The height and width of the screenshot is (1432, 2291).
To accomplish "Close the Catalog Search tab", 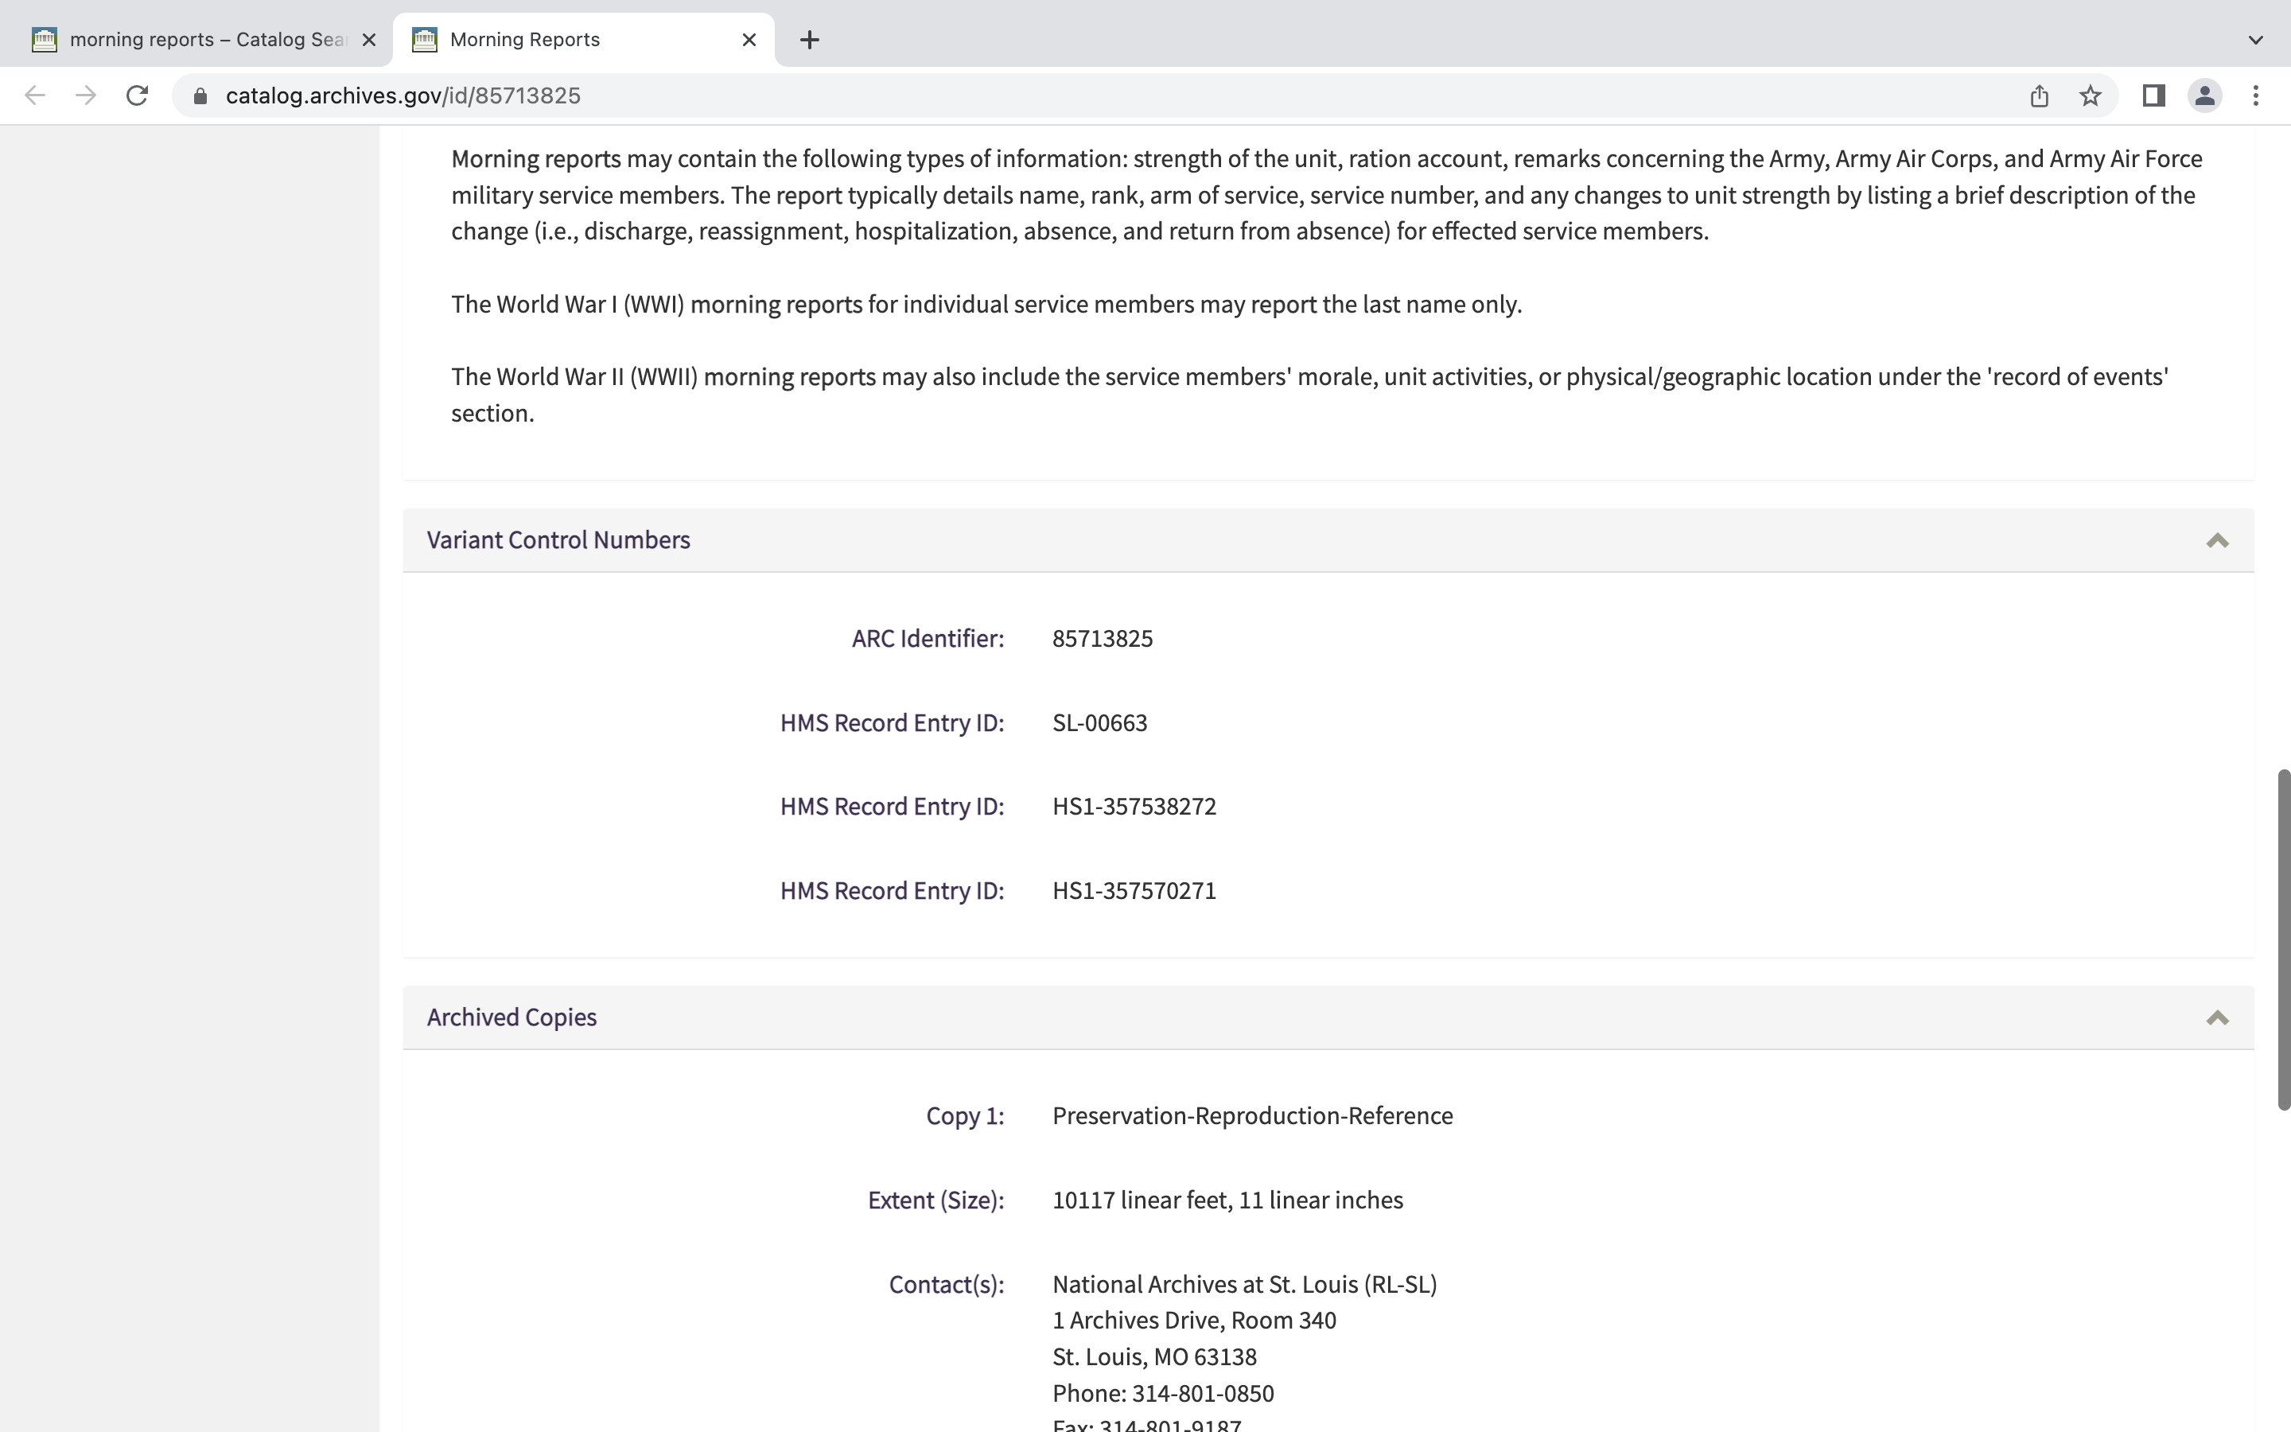I will (x=369, y=40).
